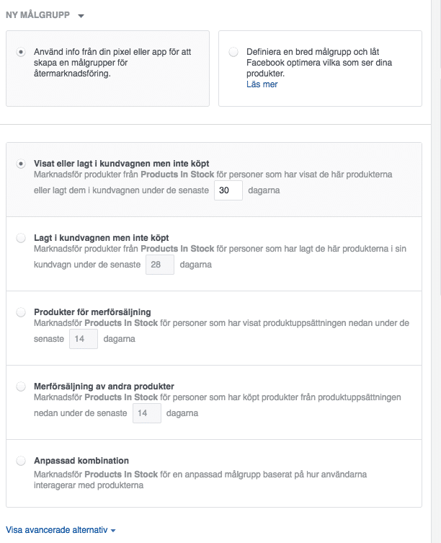Choose Produkter för merförsäljning radio button
This screenshot has width=441, height=543.
(21, 312)
